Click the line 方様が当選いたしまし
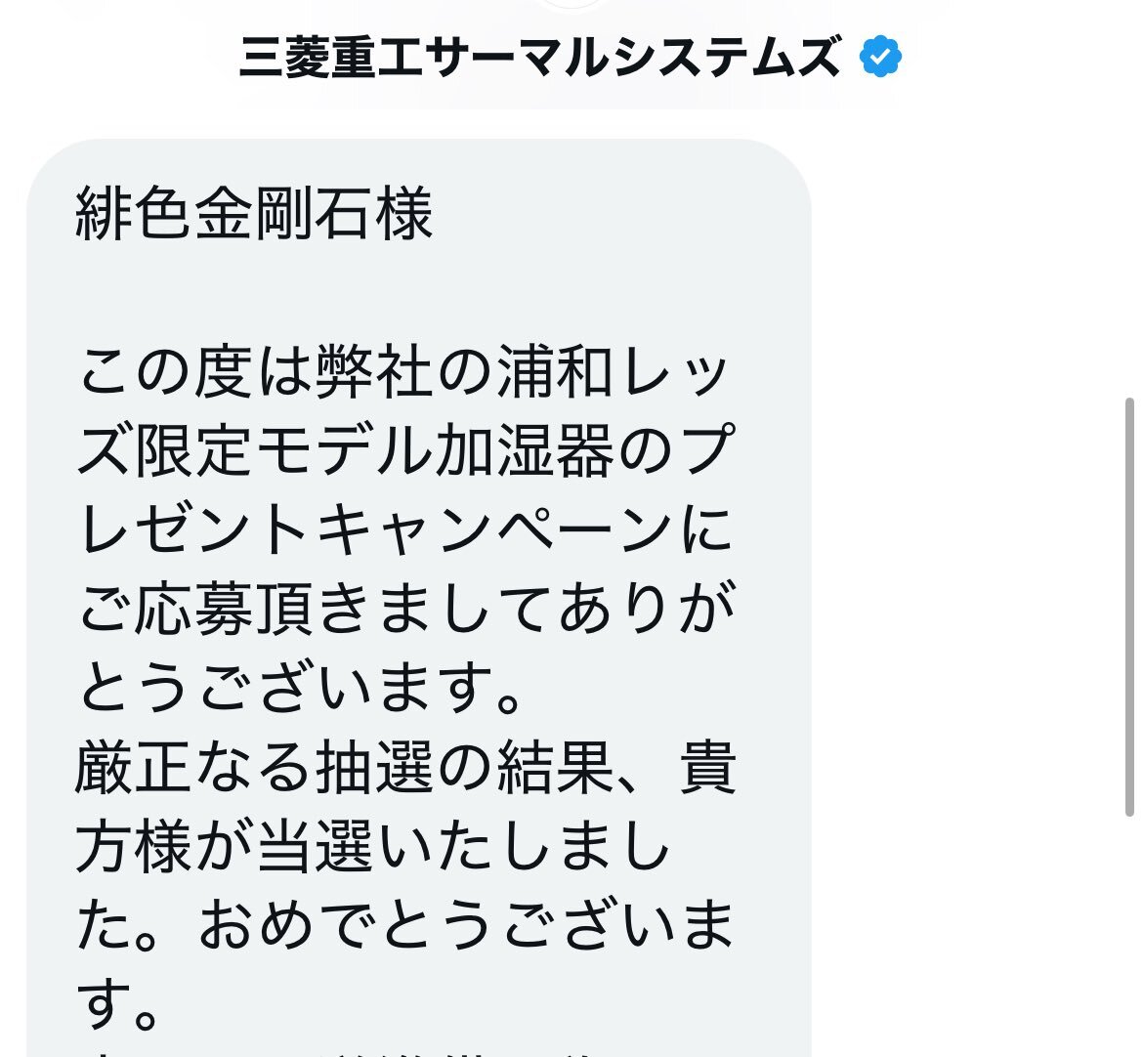The height and width of the screenshot is (1057, 1143). (x=373, y=846)
